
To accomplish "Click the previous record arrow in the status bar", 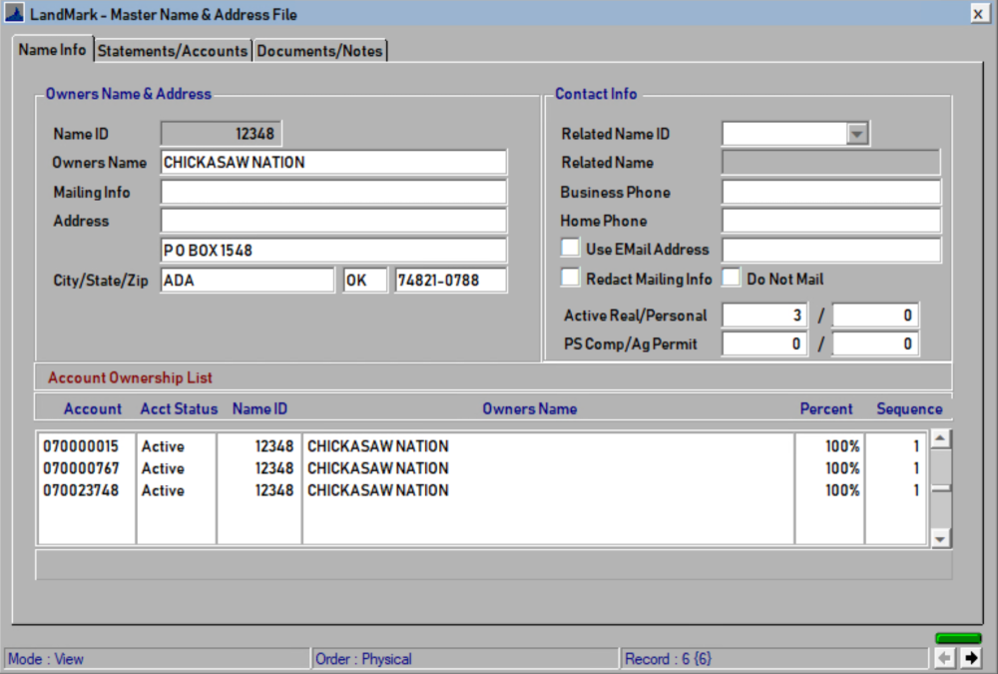I will (944, 657).
